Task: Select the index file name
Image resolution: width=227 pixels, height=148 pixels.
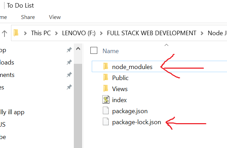Action: pyautogui.click(x=119, y=100)
